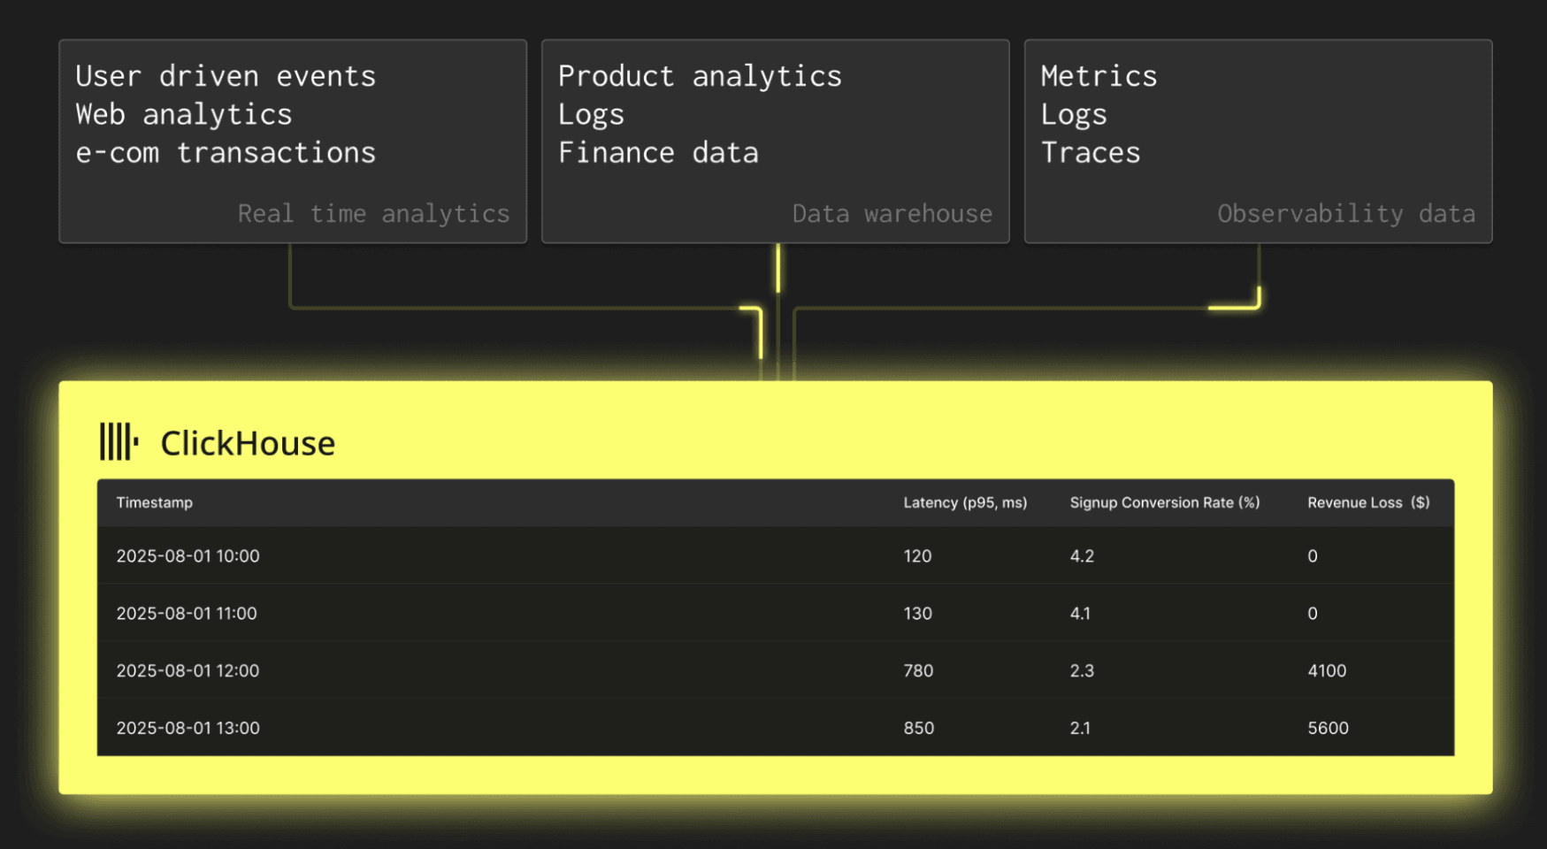Click 'Logs' in Data warehouse card
This screenshot has height=849, width=1547.
click(591, 115)
